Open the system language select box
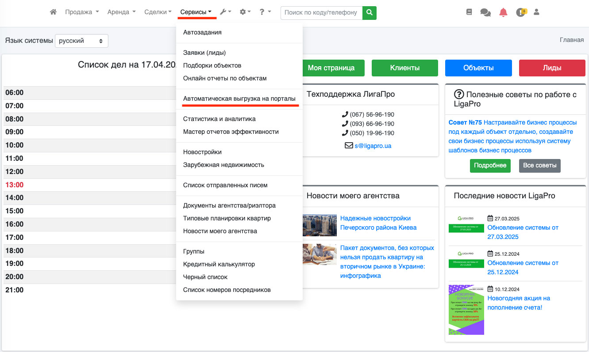 [81, 41]
